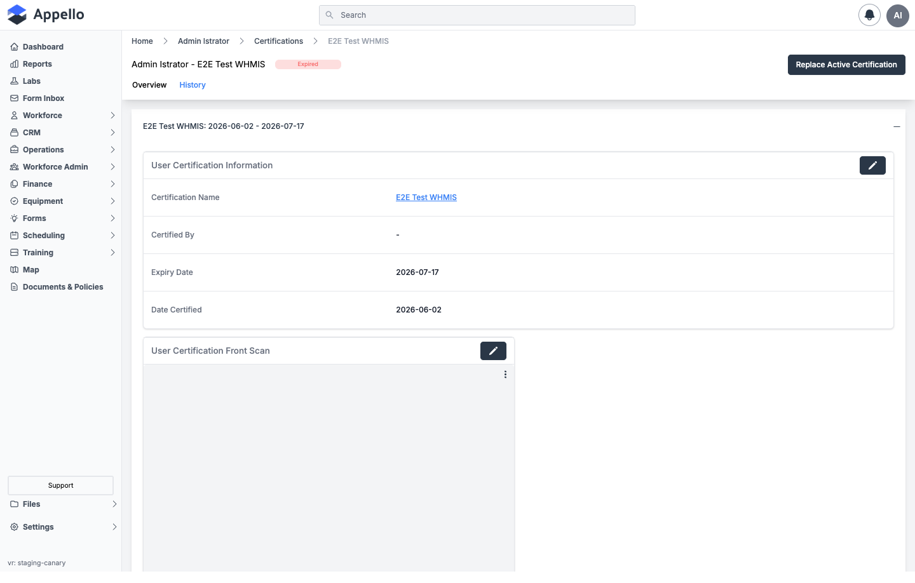Open the E2E Test WHMIS certification link

pos(426,198)
